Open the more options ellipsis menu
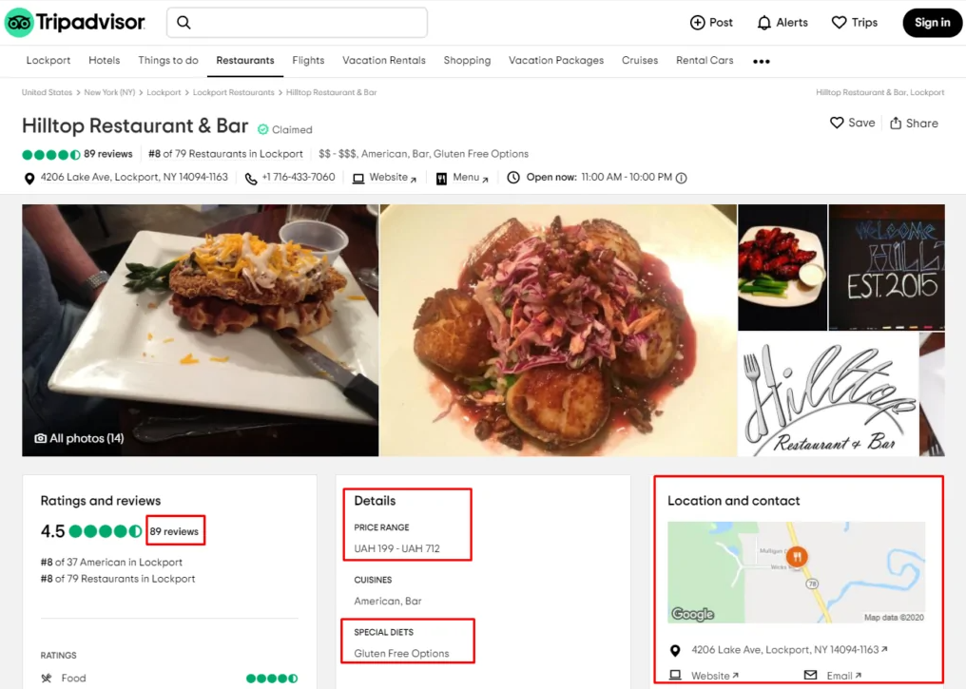The height and width of the screenshot is (689, 966). point(761,61)
